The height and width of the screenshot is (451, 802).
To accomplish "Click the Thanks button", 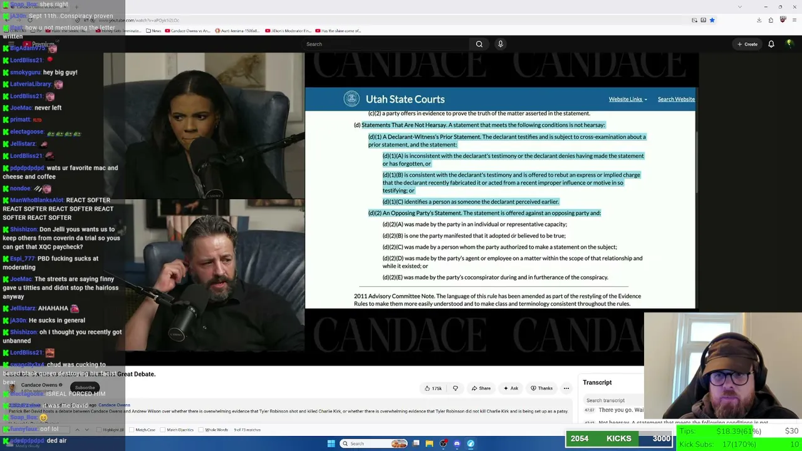I will click(541, 388).
